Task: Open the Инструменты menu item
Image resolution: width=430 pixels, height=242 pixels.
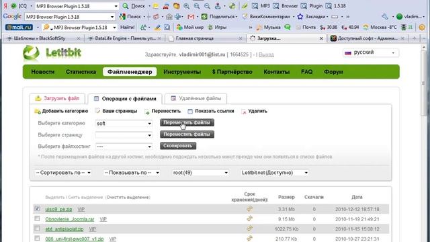Action: click(182, 72)
